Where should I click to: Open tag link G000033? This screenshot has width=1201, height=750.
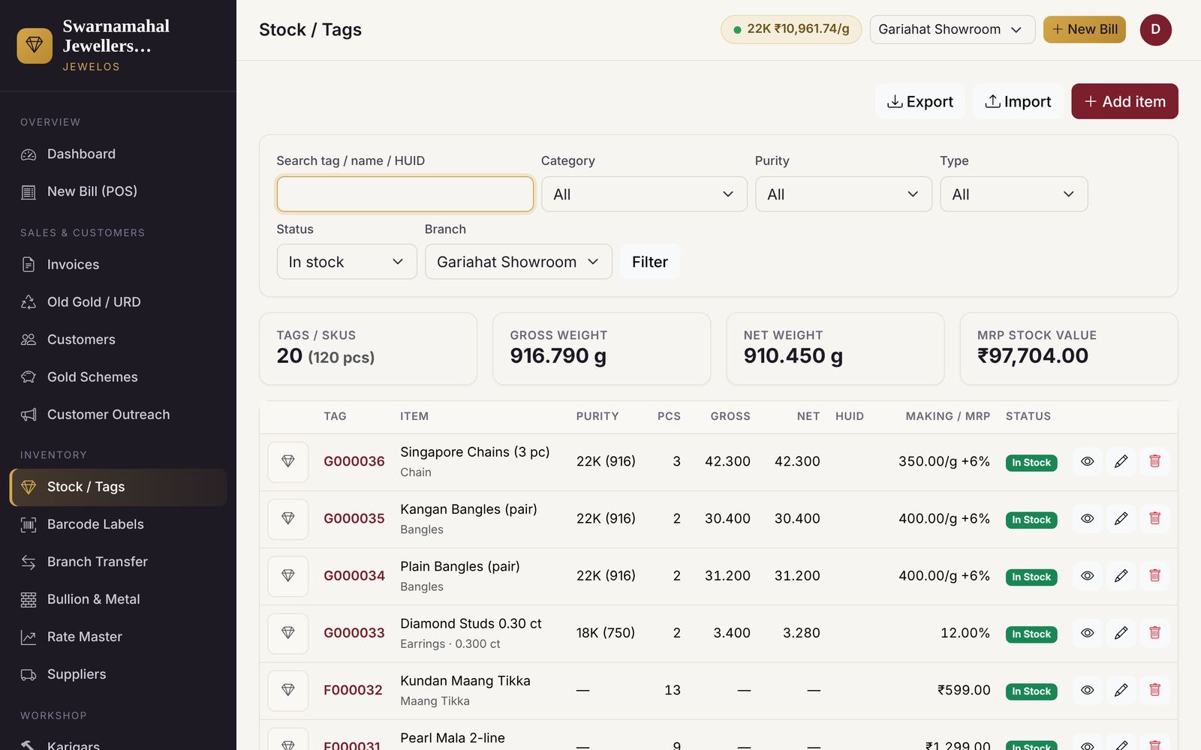pyautogui.click(x=354, y=633)
